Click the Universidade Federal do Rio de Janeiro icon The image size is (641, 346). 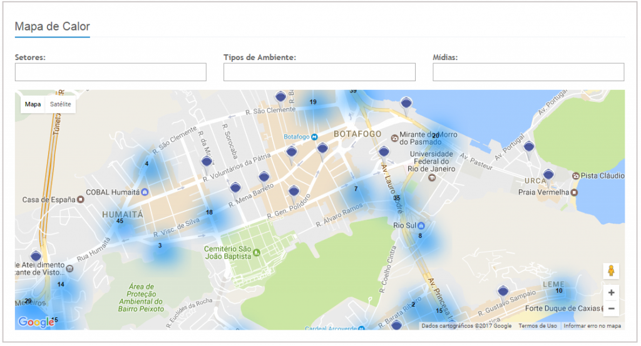432,177
